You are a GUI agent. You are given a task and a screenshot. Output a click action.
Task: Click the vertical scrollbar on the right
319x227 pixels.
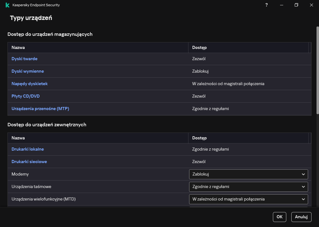(x=317, y=70)
